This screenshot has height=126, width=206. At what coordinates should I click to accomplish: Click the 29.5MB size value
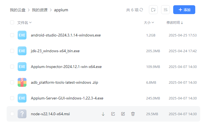[152, 114]
